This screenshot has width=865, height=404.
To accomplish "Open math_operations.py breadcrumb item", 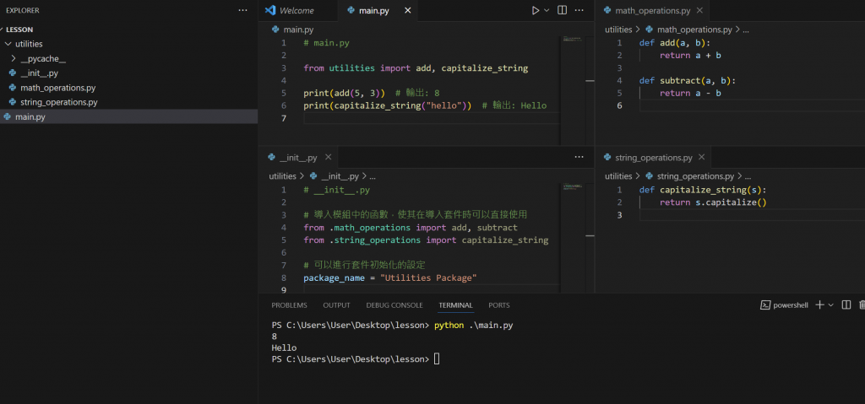I will point(694,30).
